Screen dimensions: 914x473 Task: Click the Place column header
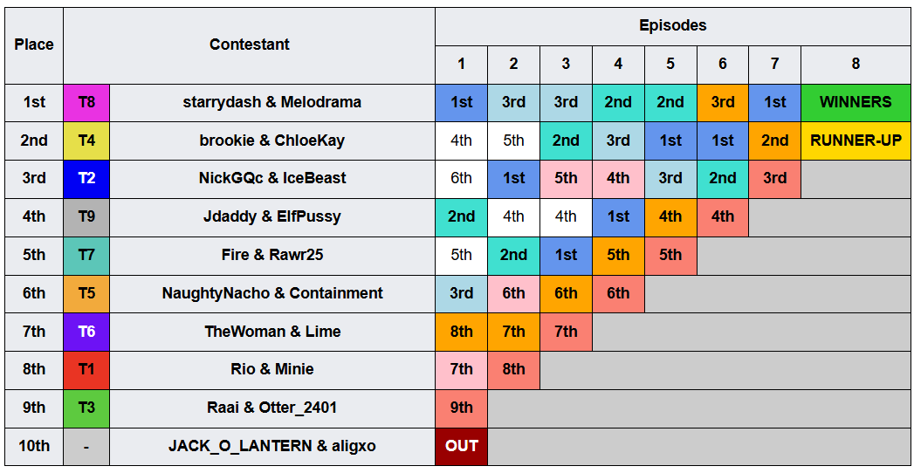[34, 45]
